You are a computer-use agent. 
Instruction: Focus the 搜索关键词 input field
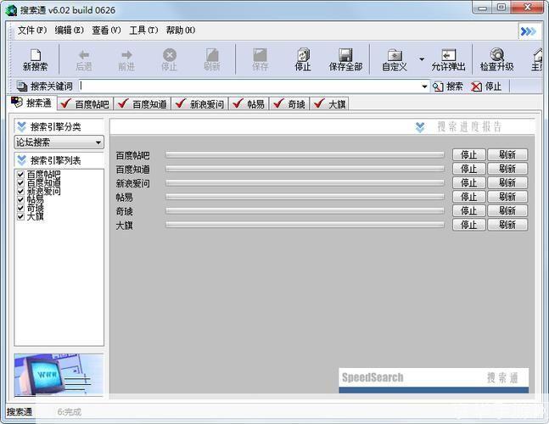click(249, 86)
